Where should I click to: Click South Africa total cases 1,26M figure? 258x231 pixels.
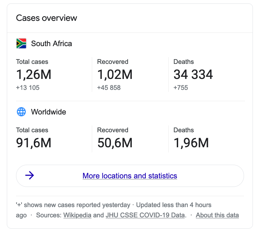(x=33, y=74)
